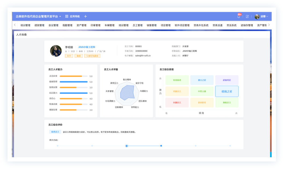Switch to the 绩效管理 tab
The height and width of the screenshot is (169, 284).
pos(39,25)
